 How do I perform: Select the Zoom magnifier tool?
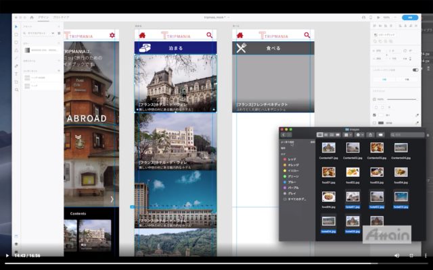pyautogui.click(x=17, y=90)
